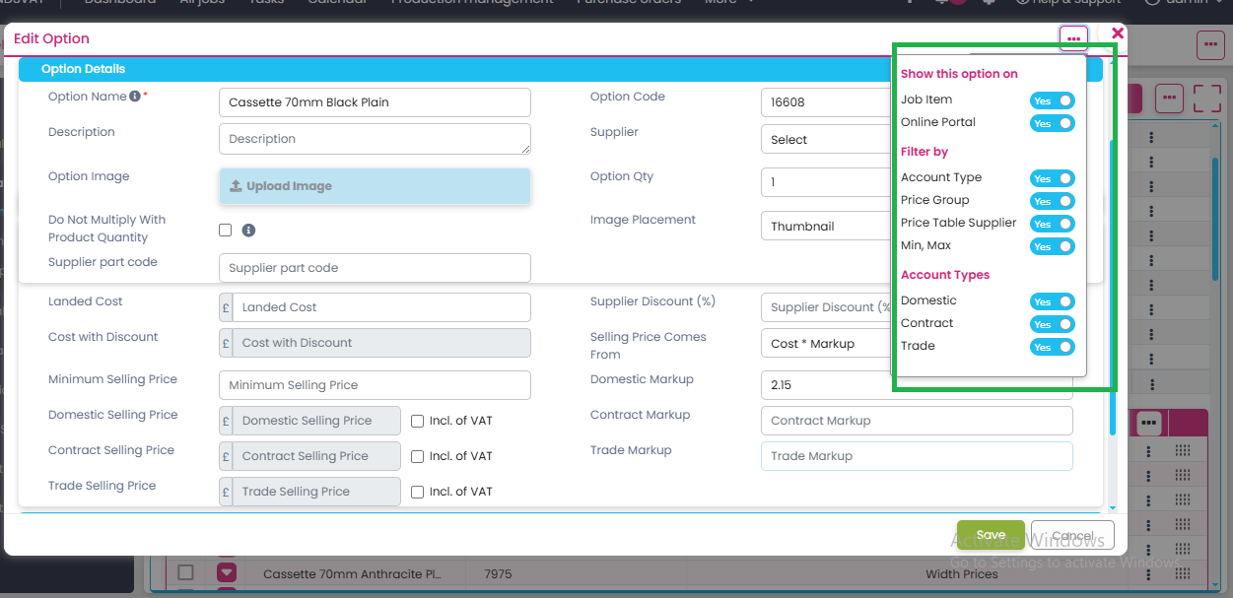
Task: Toggle the Job Item switch
Action: tap(1052, 100)
